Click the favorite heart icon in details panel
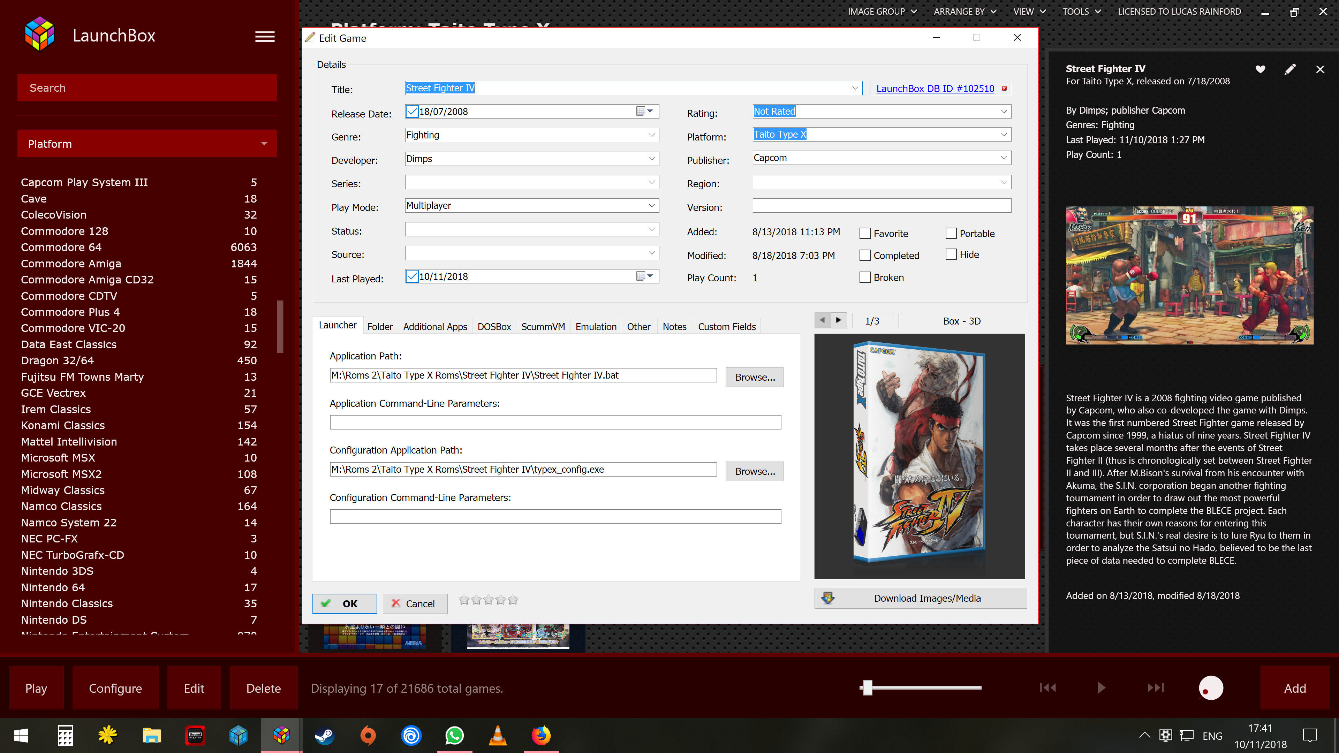Screen dimensions: 1339x753 tap(1261, 69)
